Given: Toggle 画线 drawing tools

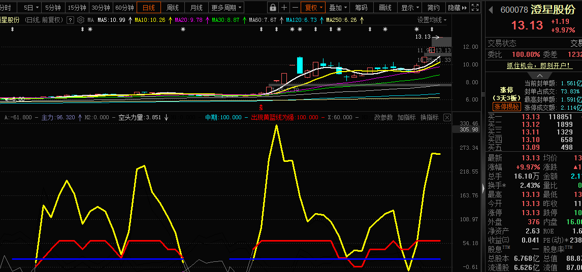Looking at the screenshot, I should click(x=385, y=8).
